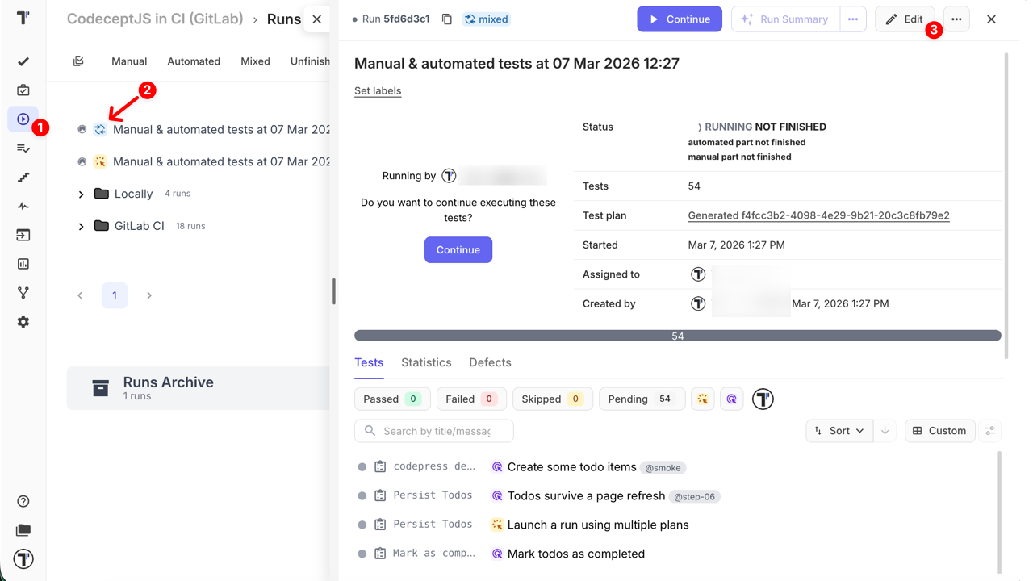Toggle the multiselect checkbox in runs list
1033x581 pixels.
tap(78, 61)
